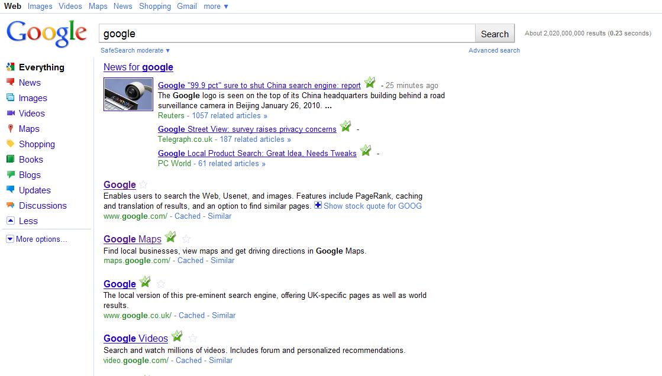
Task: Click the Shopping tag icon in the sidebar
Action: pyautogui.click(x=11, y=144)
